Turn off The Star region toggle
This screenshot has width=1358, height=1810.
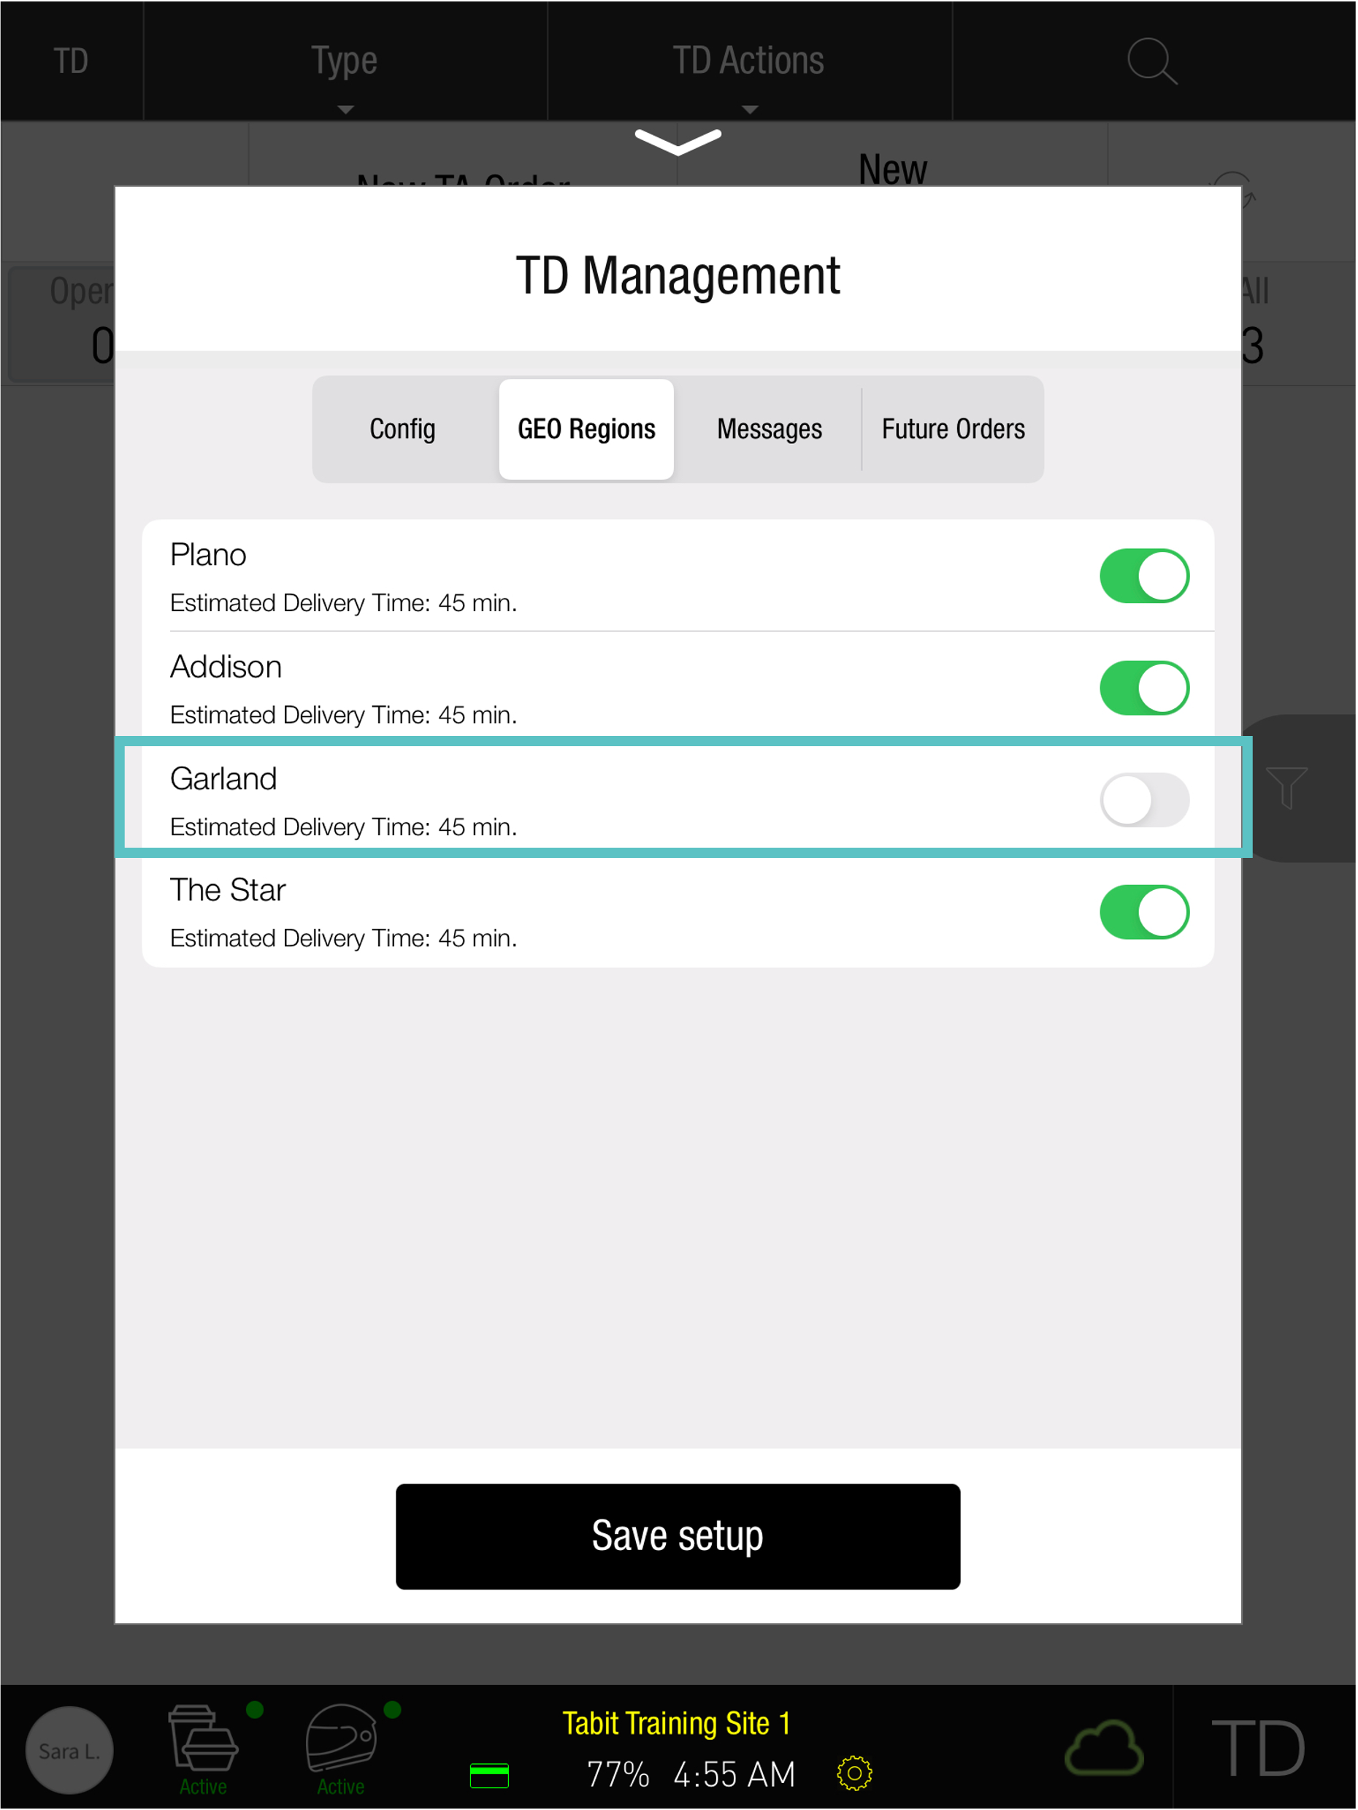(1145, 911)
